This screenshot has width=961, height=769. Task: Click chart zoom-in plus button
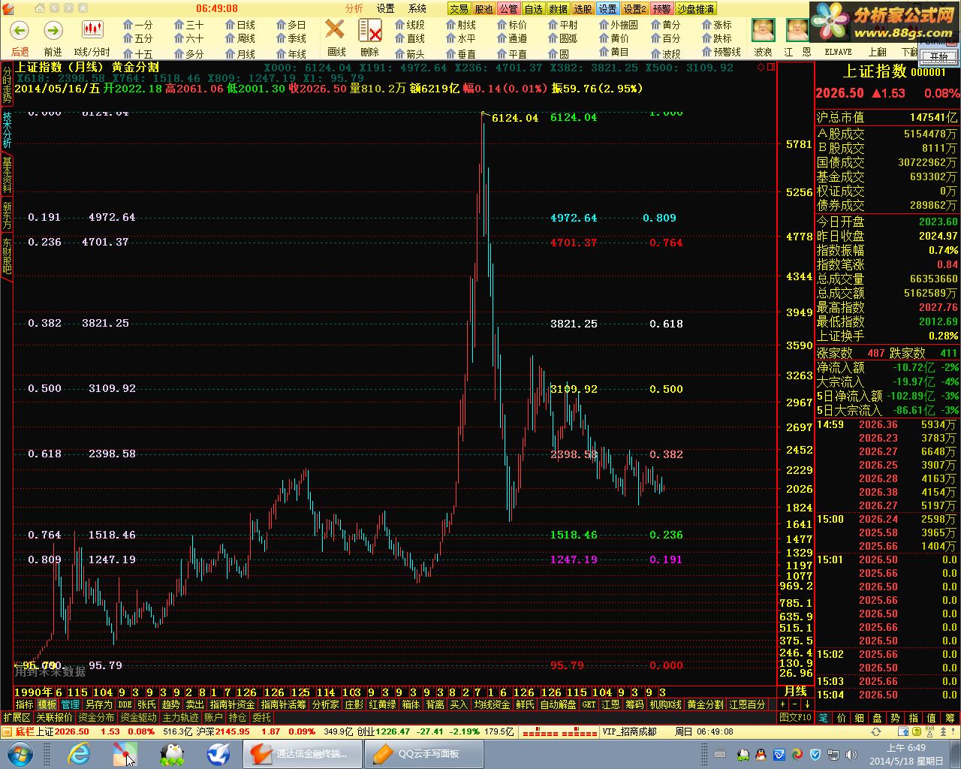[783, 704]
